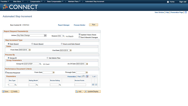The image size is (188, 106).
Task: Click the Review Rating input field
Action: 54,85
